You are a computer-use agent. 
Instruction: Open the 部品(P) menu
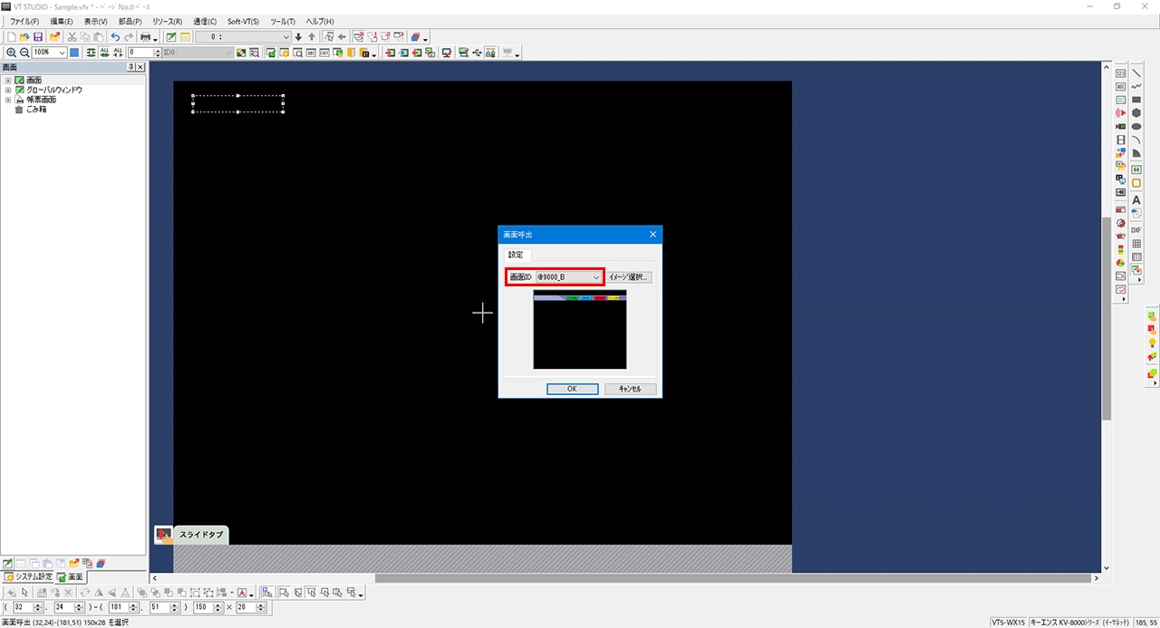(x=130, y=21)
